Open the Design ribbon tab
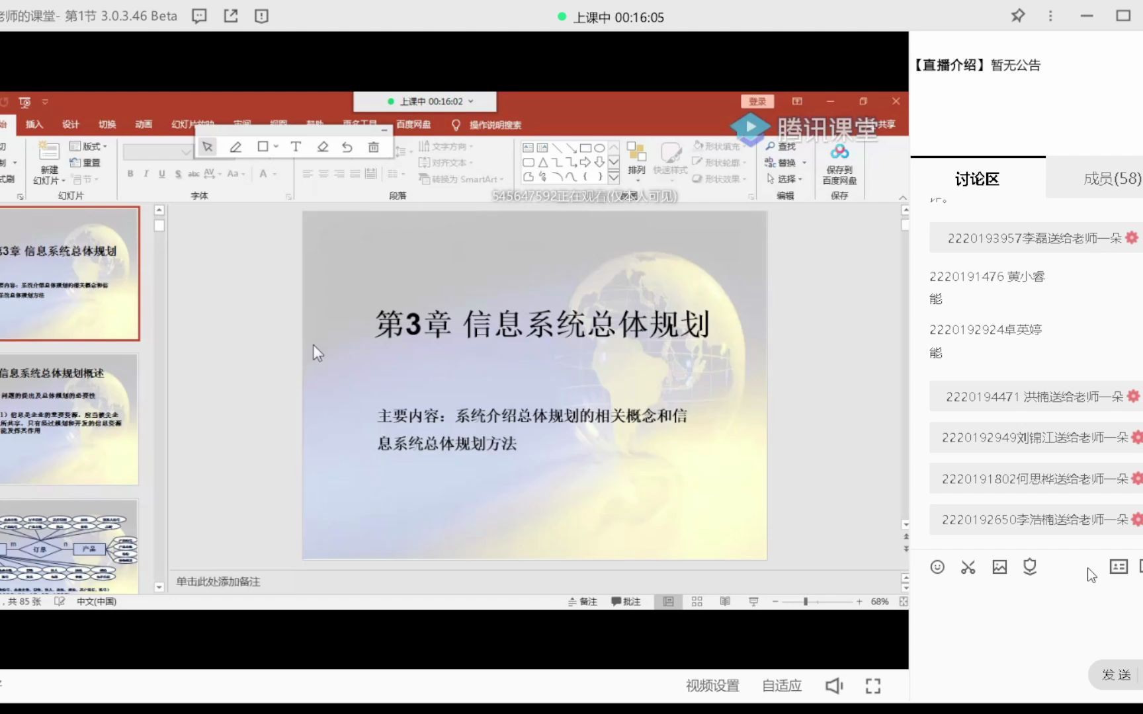The width and height of the screenshot is (1143, 714). 71,124
